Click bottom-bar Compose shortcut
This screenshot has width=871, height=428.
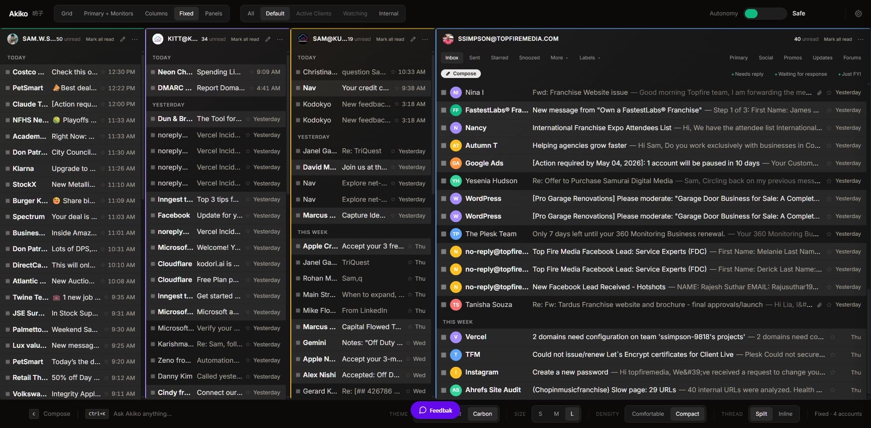coord(50,414)
